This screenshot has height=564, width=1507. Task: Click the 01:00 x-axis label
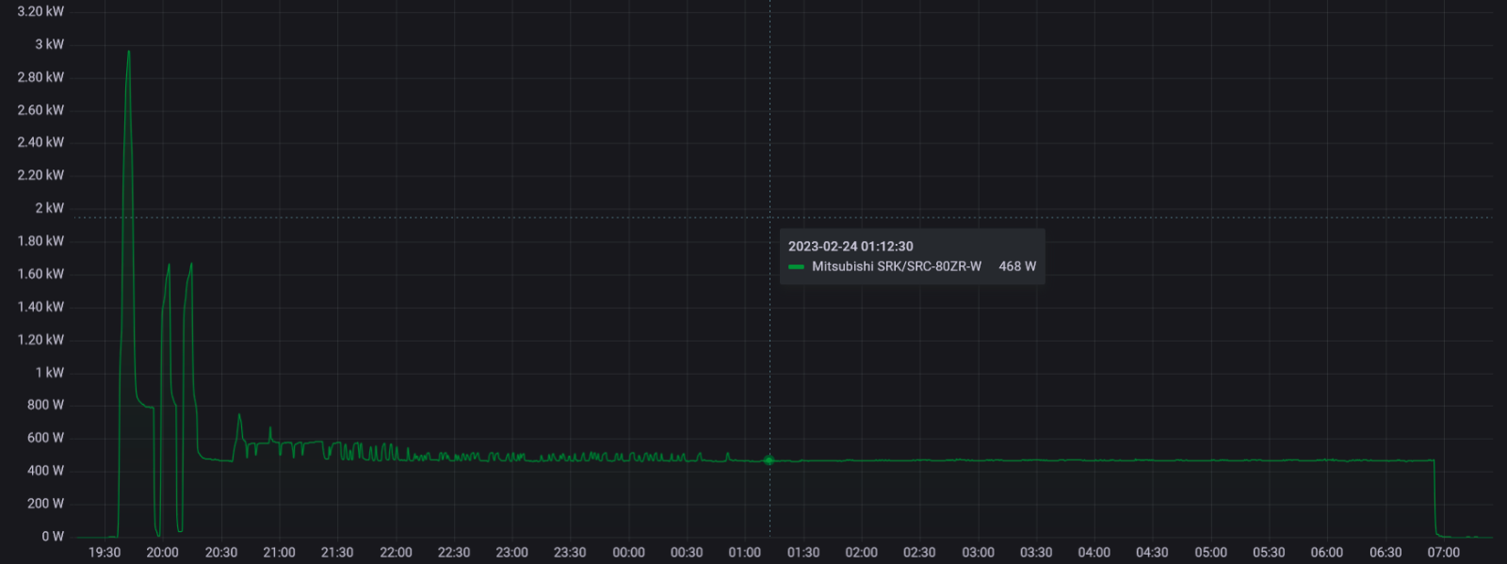[x=745, y=553]
